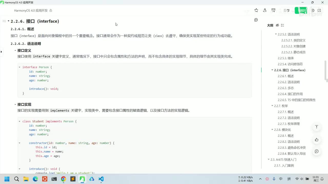Fold the introduce method in Student code

click(x=19, y=169)
